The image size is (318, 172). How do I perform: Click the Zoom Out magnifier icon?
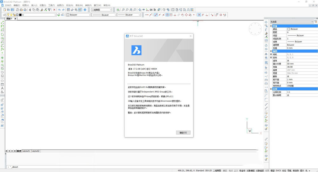point(127,10)
